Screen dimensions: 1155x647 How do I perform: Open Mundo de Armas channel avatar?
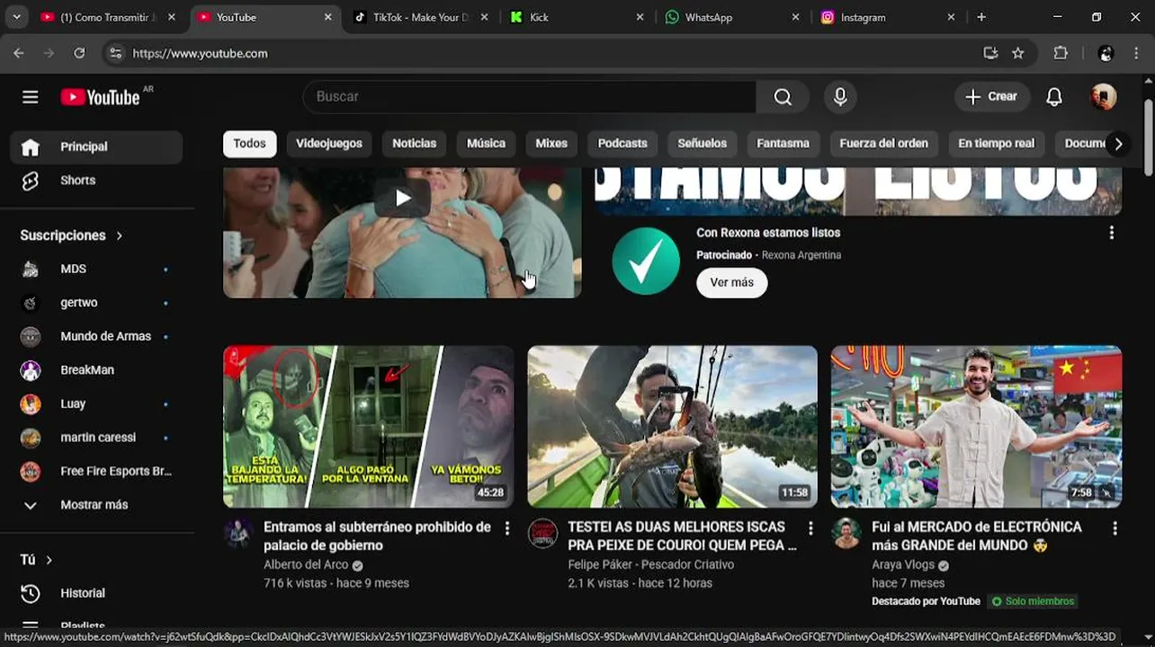pos(31,336)
